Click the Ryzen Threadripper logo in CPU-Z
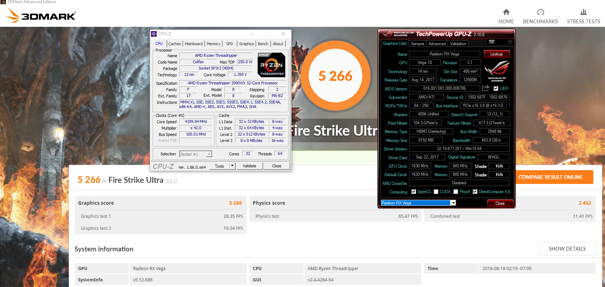Screen dimensions: 605x287 (272, 65)
